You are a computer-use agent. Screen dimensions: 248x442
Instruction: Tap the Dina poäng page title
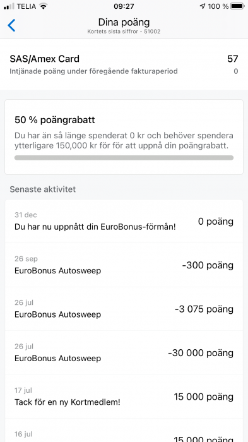[x=124, y=22]
